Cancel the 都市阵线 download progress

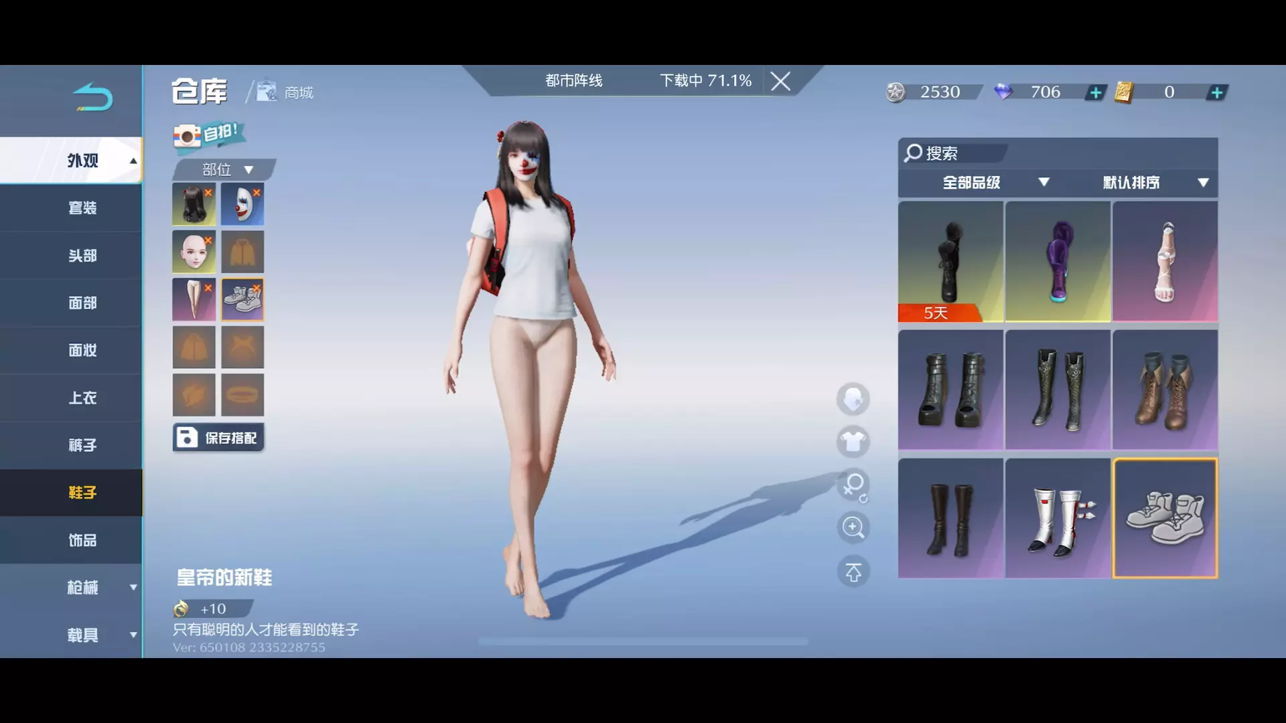pyautogui.click(x=780, y=82)
